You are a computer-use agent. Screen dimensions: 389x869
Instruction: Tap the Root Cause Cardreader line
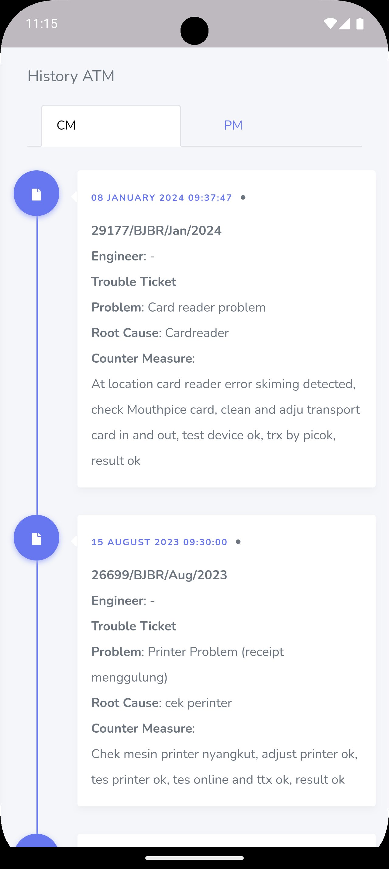tap(160, 333)
